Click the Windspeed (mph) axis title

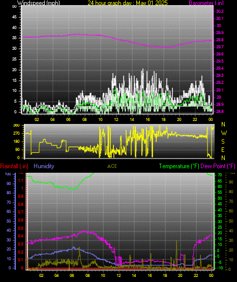pyautogui.click(x=39, y=3)
